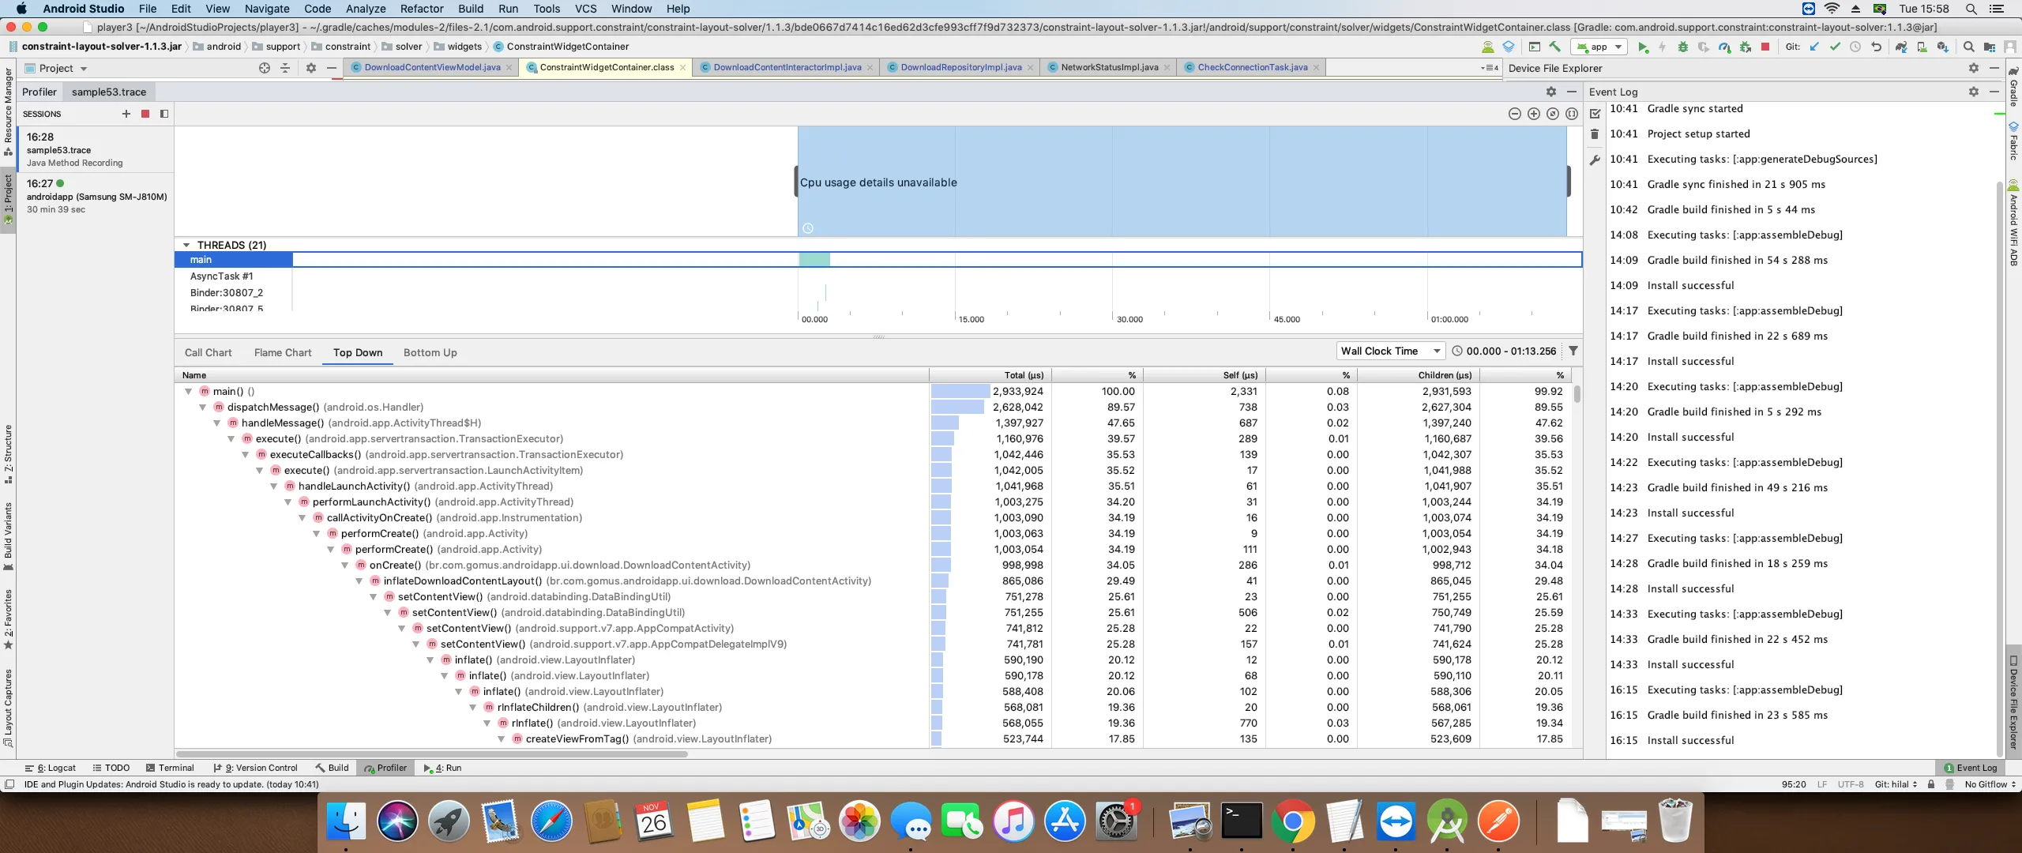Image resolution: width=2022 pixels, height=853 pixels.
Task: Stop the current profiler session recording
Action: [145, 114]
